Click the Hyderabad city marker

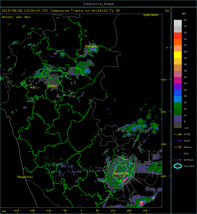(151, 15)
